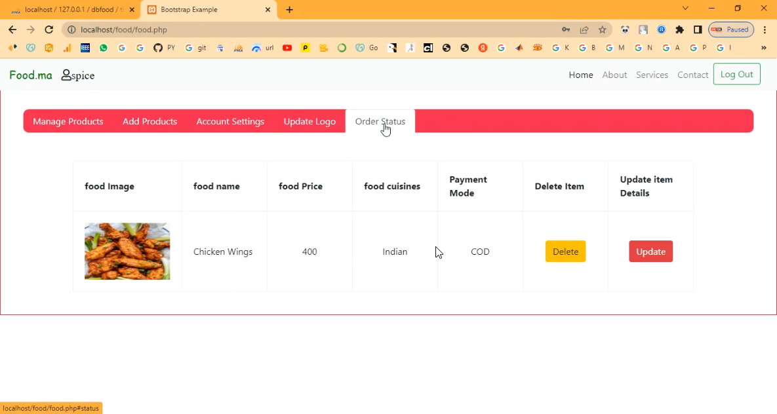Open the Google 'P' bookmark
Image resolution: width=777 pixels, height=414 pixels.
pos(698,48)
